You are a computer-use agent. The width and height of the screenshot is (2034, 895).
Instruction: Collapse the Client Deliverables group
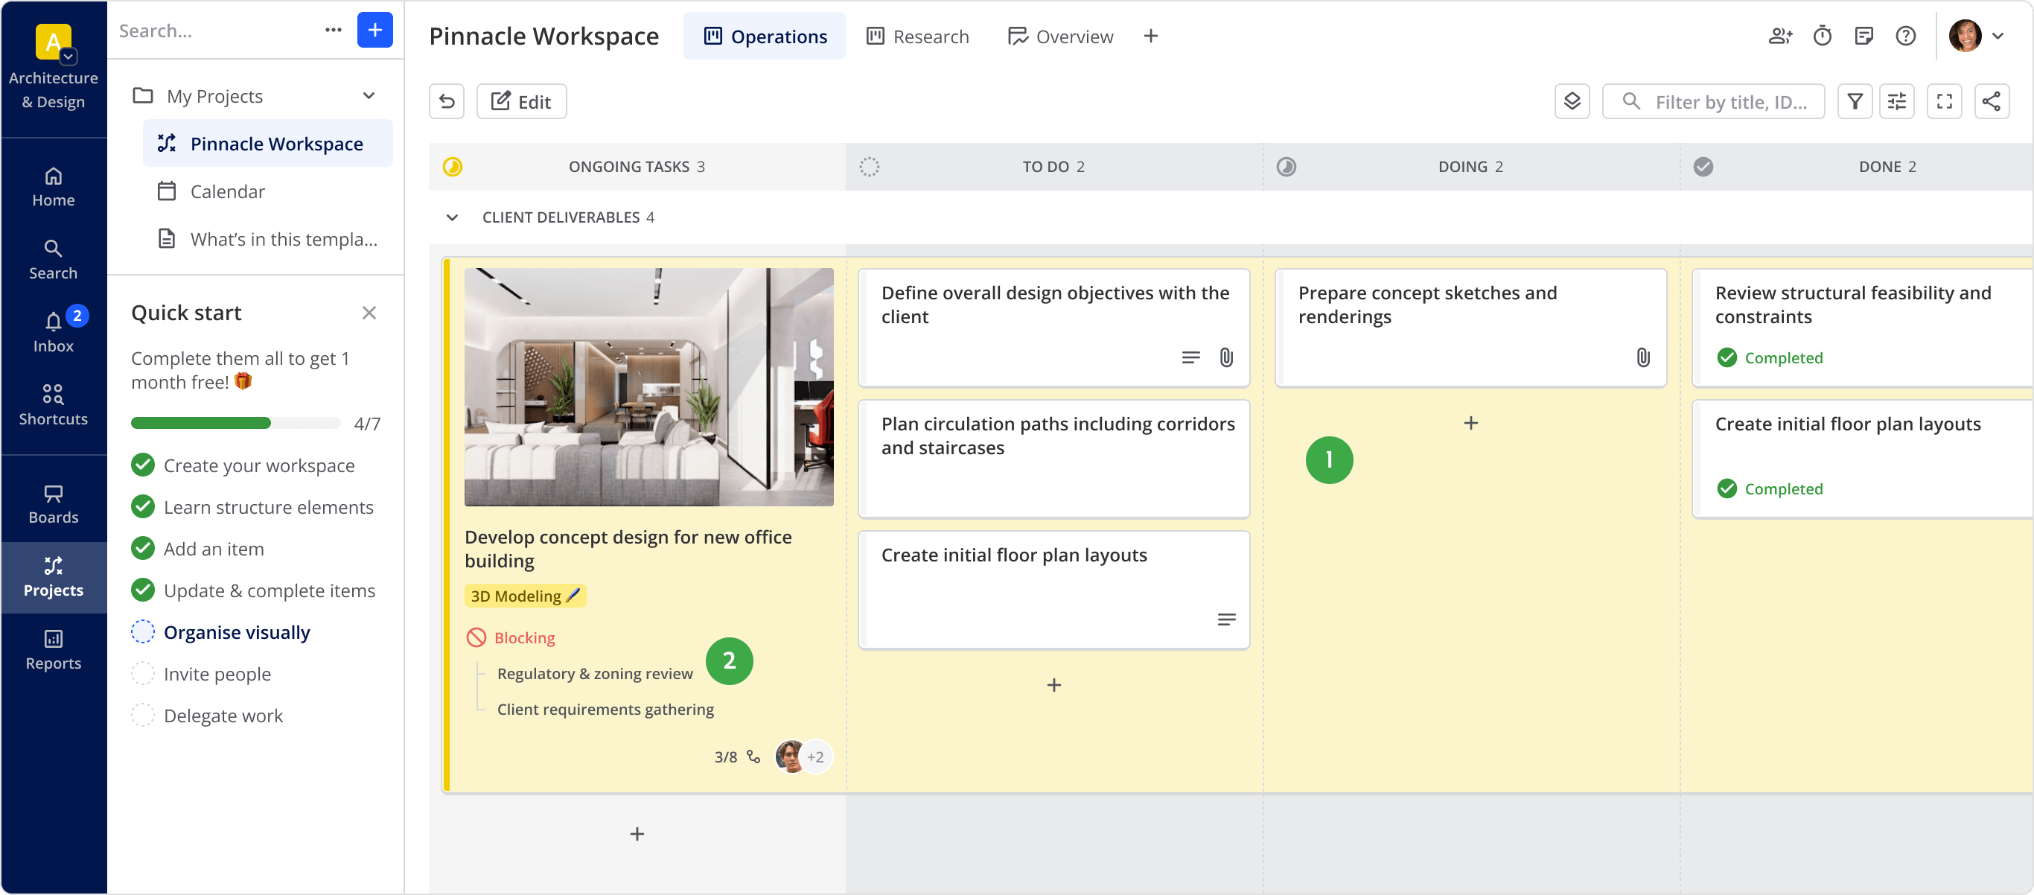452,217
